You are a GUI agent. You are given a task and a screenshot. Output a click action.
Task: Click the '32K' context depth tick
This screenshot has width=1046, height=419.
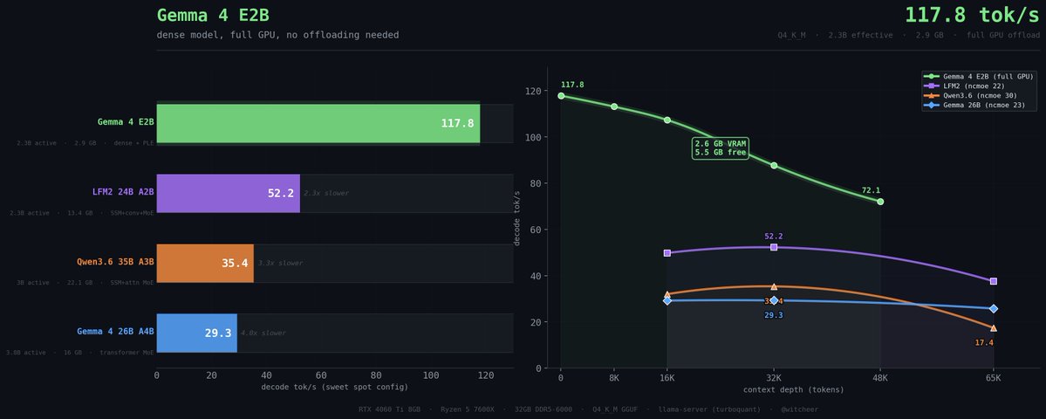point(774,378)
